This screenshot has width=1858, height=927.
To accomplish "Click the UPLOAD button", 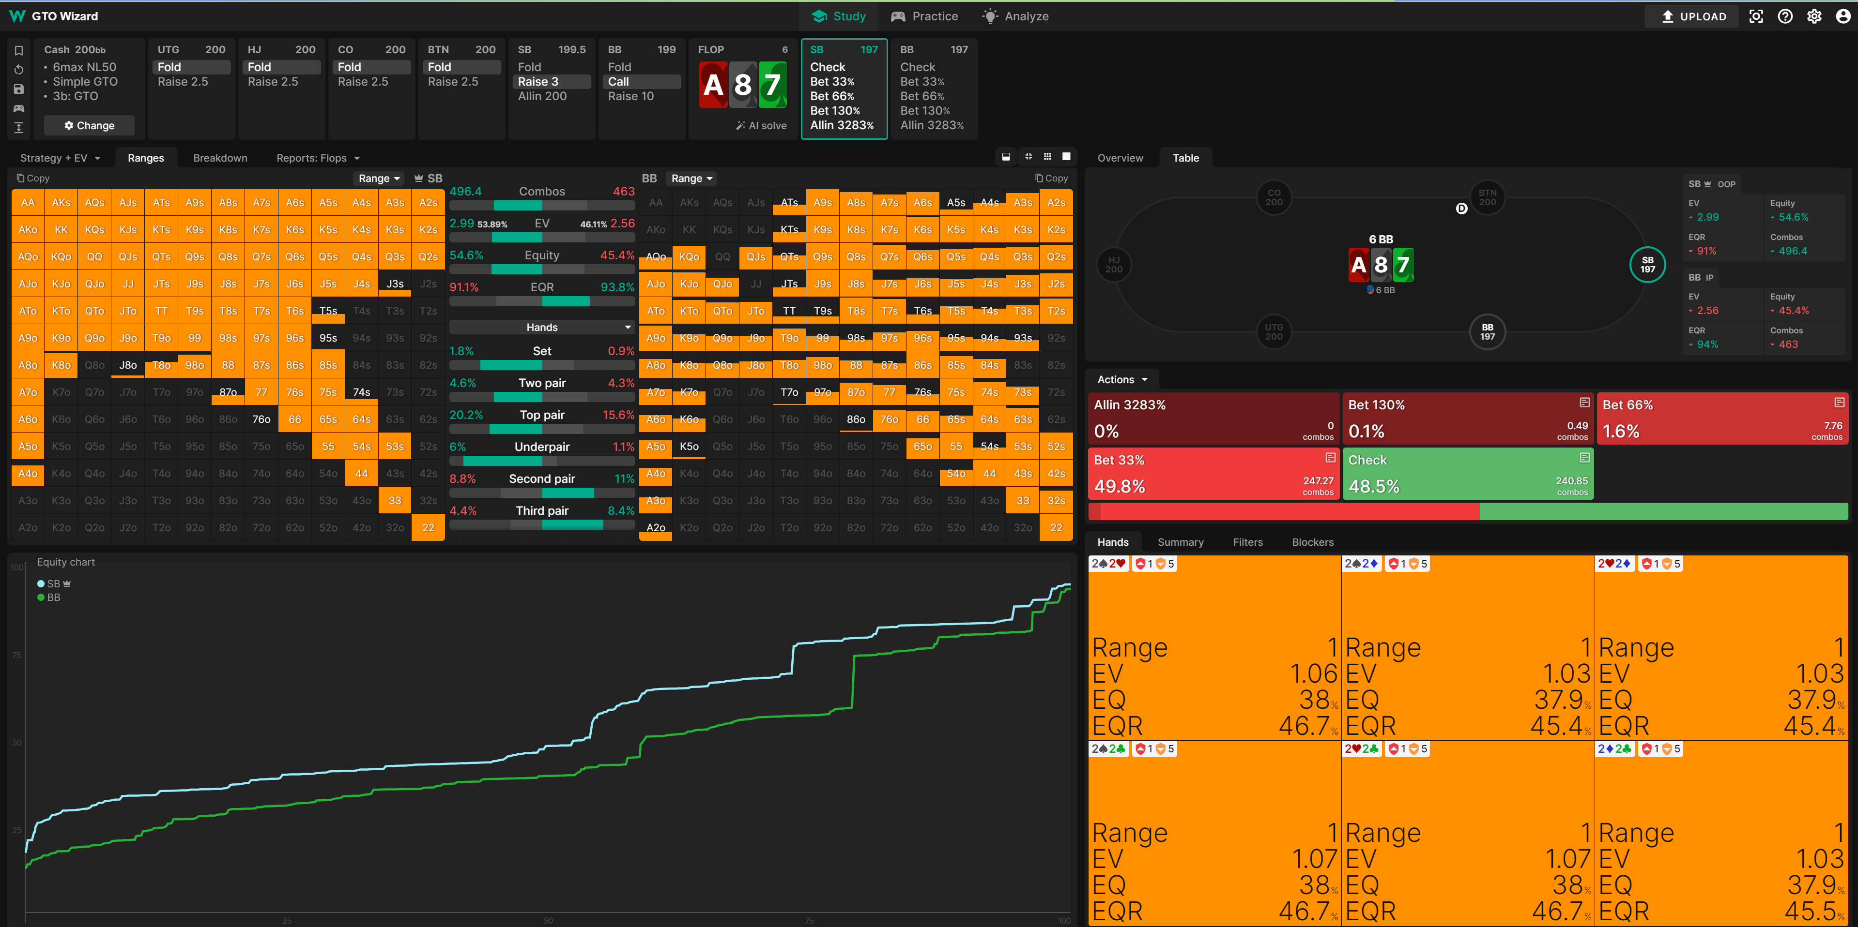I will coord(1692,16).
